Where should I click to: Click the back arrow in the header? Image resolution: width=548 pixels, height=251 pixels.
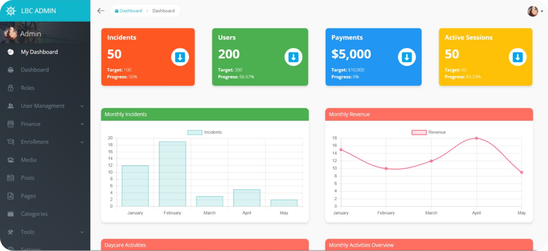[x=100, y=10]
